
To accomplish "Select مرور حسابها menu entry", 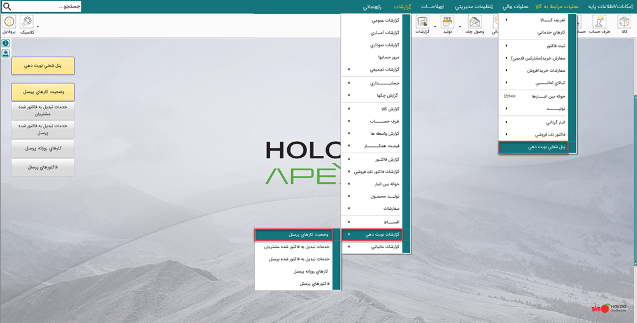I will [x=371, y=57].
